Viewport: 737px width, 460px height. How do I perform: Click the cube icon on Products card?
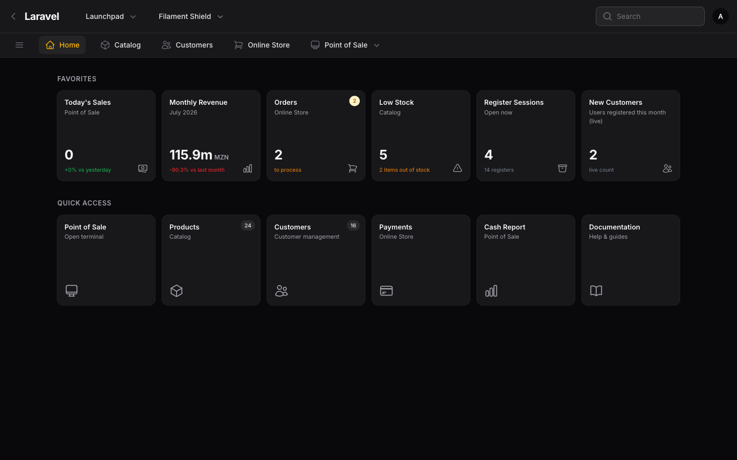pos(177,291)
